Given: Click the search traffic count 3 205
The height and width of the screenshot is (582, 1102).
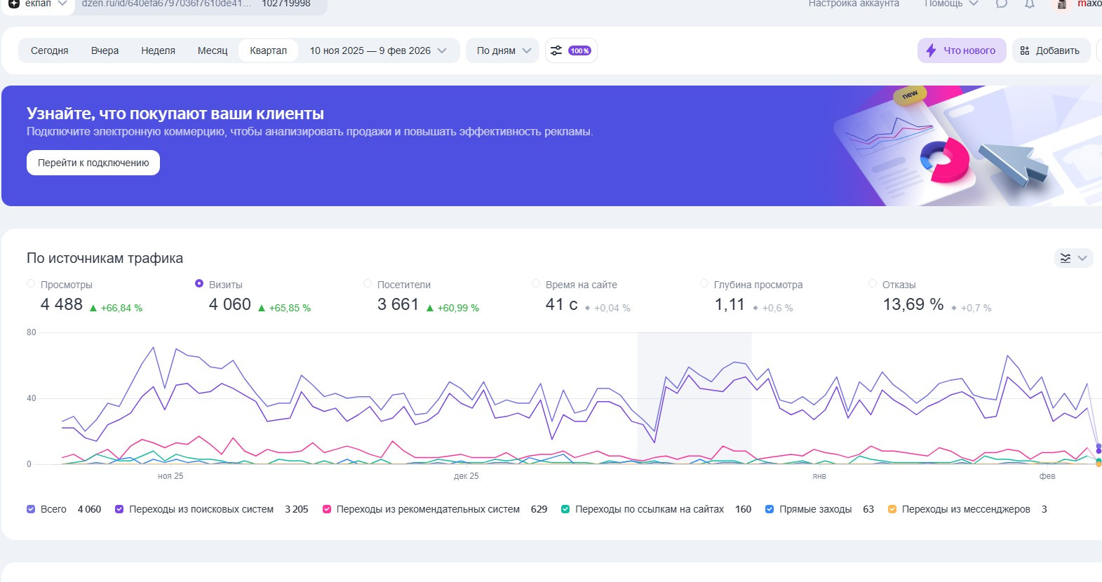Looking at the screenshot, I should coord(297,509).
